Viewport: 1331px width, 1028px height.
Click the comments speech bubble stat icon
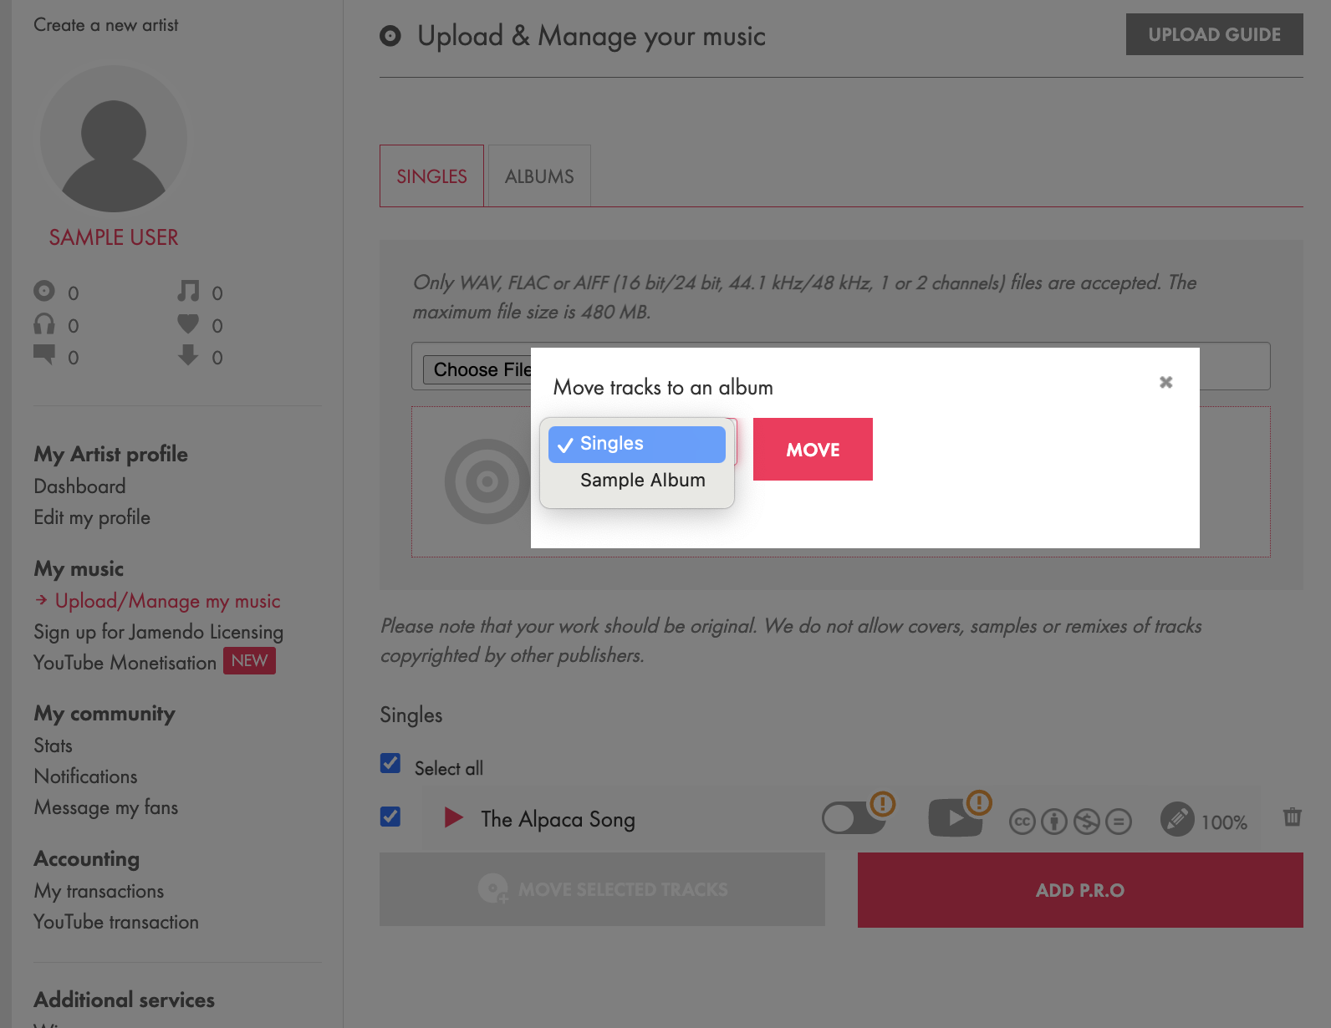coord(44,355)
